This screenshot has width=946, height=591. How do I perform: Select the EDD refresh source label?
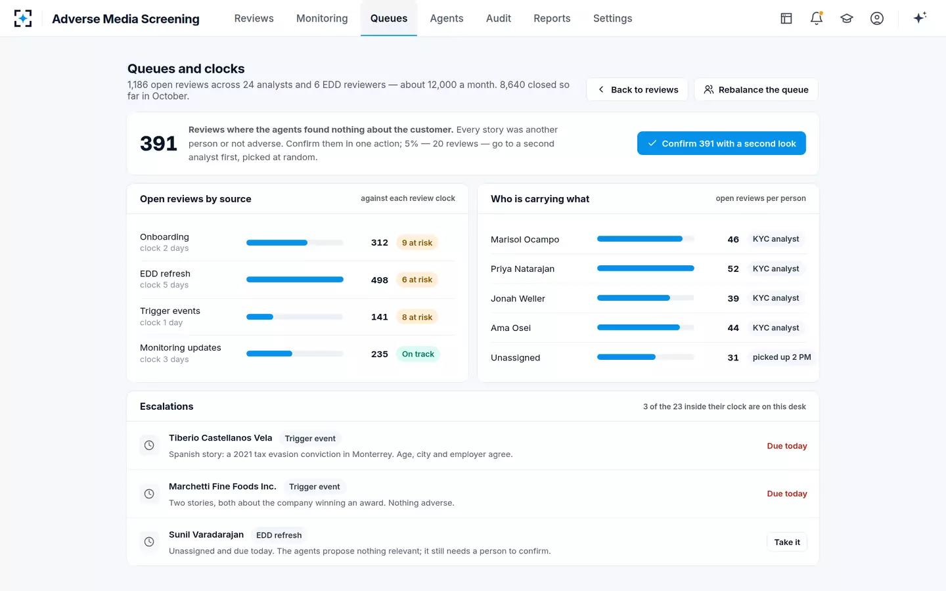(x=165, y=274)
